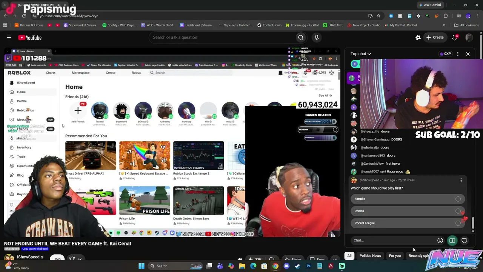This screenshot has height=272, width=483.
Task: Focus the YouTube search box
Action: [x=222, y=37]
